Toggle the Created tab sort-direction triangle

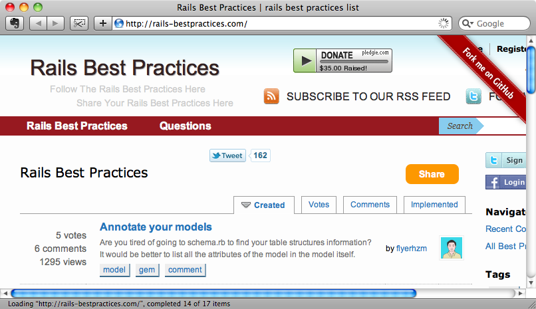pyautogui.click(x=246, y=205)
